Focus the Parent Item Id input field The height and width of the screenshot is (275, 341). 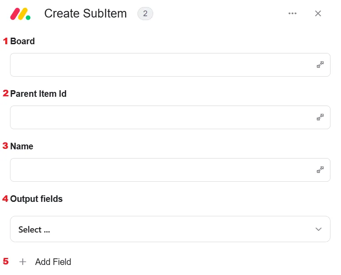tap(170, 117)
